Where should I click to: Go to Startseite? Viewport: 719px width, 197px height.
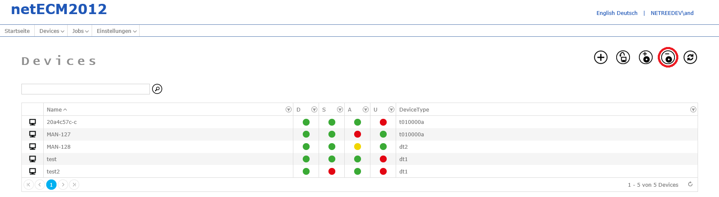17,31
